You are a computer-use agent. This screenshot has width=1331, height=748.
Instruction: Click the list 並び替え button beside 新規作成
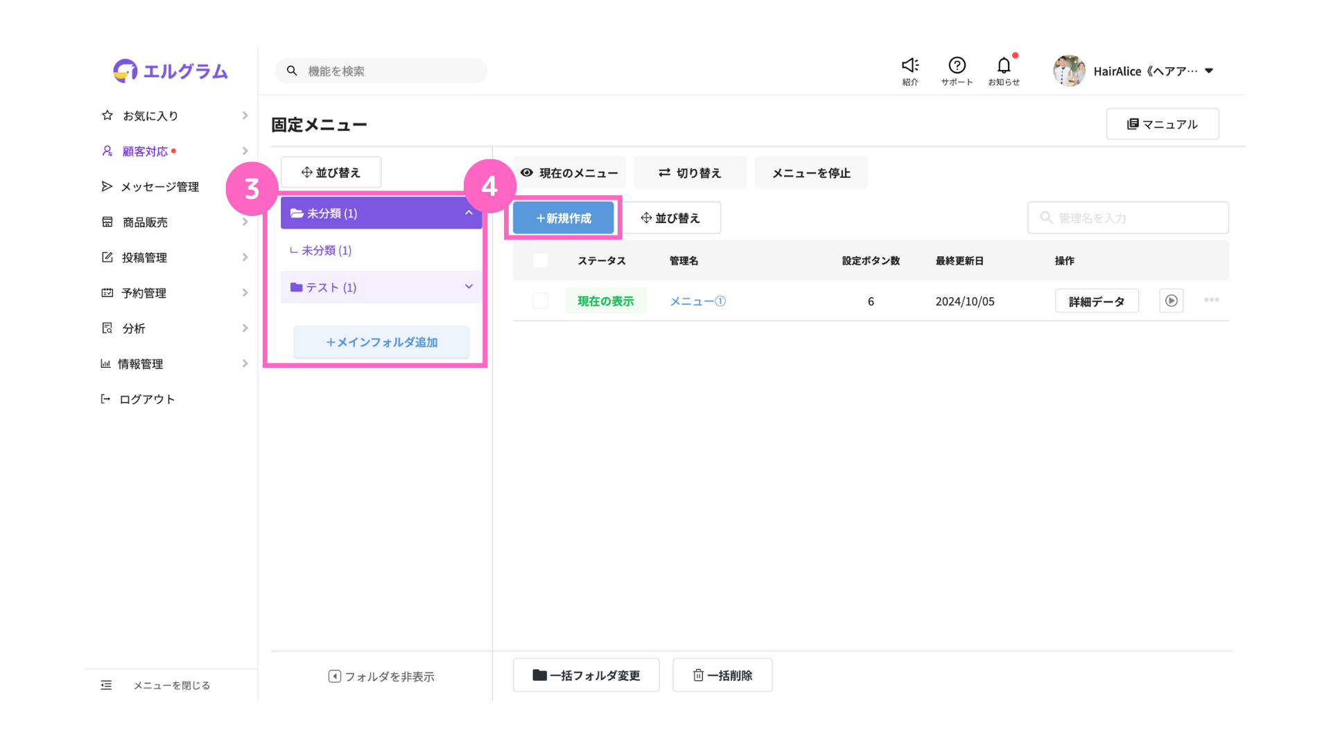[x=670, y=218]
